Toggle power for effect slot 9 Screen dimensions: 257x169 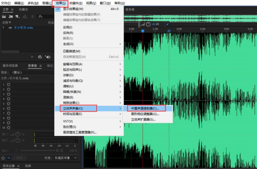[x=9, y=123]
